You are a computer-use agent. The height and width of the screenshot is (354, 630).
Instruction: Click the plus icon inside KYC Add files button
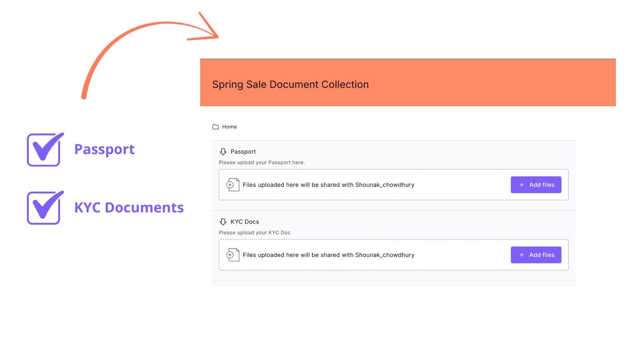pos(522,255)
